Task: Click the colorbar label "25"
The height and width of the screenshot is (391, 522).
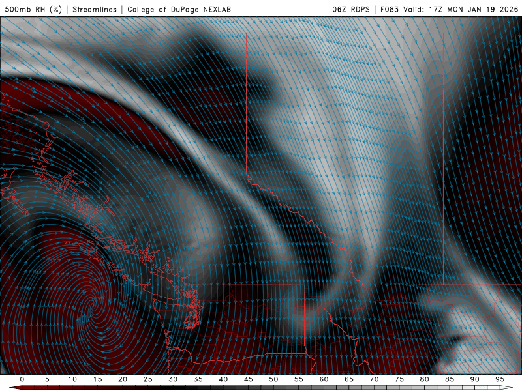Action: click(148, 379)
